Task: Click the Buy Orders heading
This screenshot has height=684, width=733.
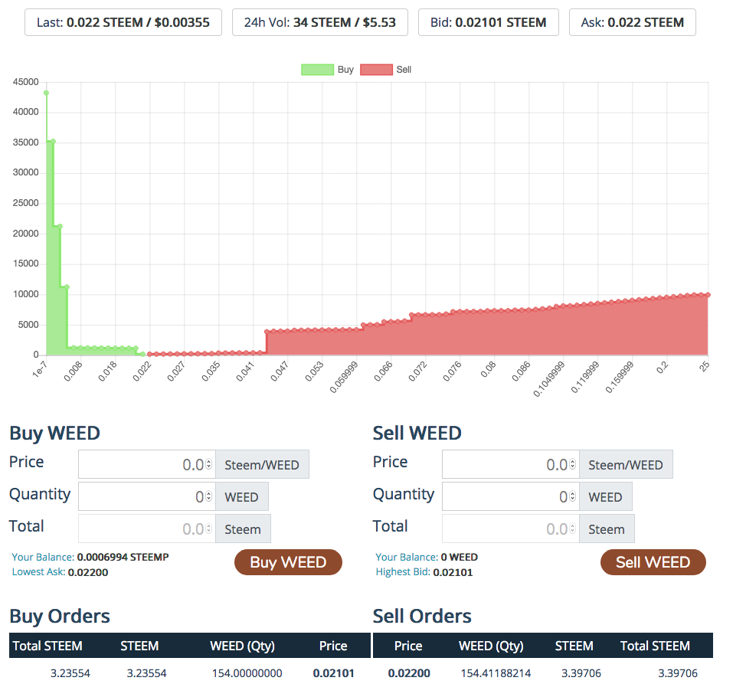Action: 60,616
